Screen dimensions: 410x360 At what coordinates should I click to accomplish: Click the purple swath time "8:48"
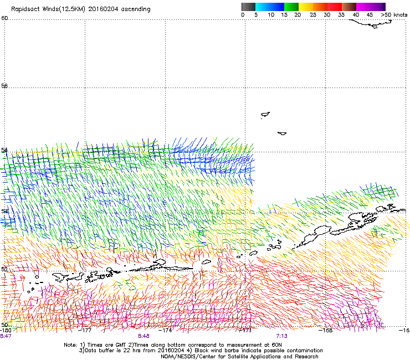[144, 336]
